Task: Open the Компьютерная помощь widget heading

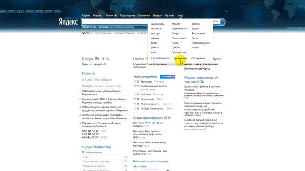Action: coord(151,161)
